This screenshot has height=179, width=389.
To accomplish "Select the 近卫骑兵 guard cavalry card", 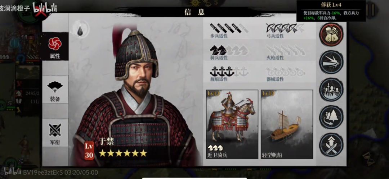I will click(x=232, y=124).
